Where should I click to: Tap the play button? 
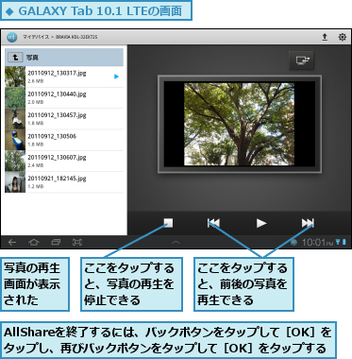point(261,223)
